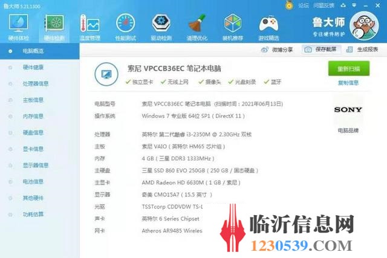Click the 奇美 CMO15A7 display value

pyautogui.click(x=177, y=195)
